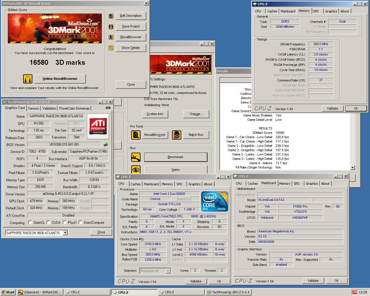This screenshot has height=296, width=370.
Task: Click the Save Project button
Action: [131, 27]
